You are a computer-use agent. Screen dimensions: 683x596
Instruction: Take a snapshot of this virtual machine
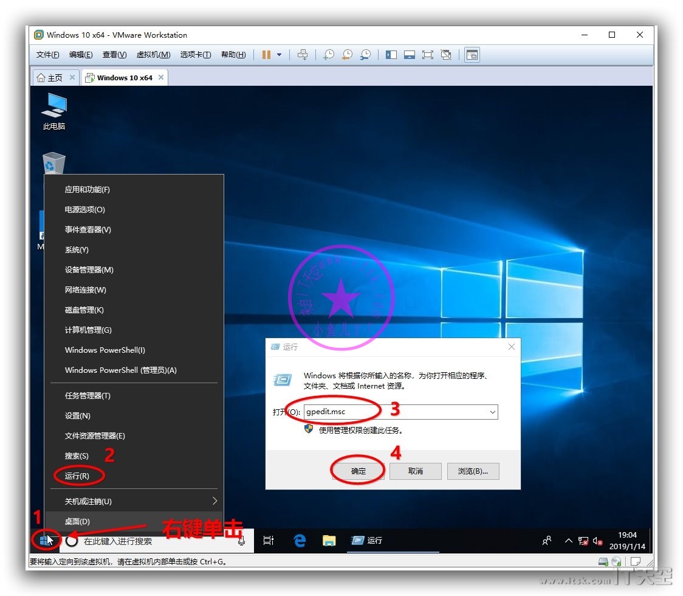328,55
